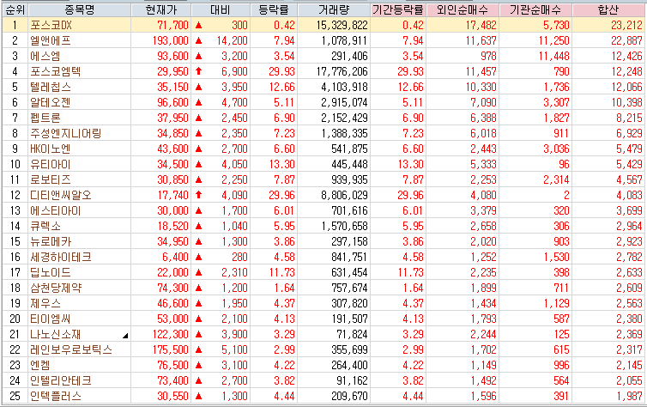This screenshot has width=647, height=407.
Task: Click volume value 17,776,206
Action: point(342,72)
